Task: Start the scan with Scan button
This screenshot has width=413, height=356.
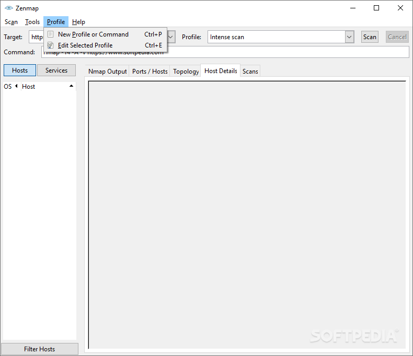Action: [x=370, y=37]
